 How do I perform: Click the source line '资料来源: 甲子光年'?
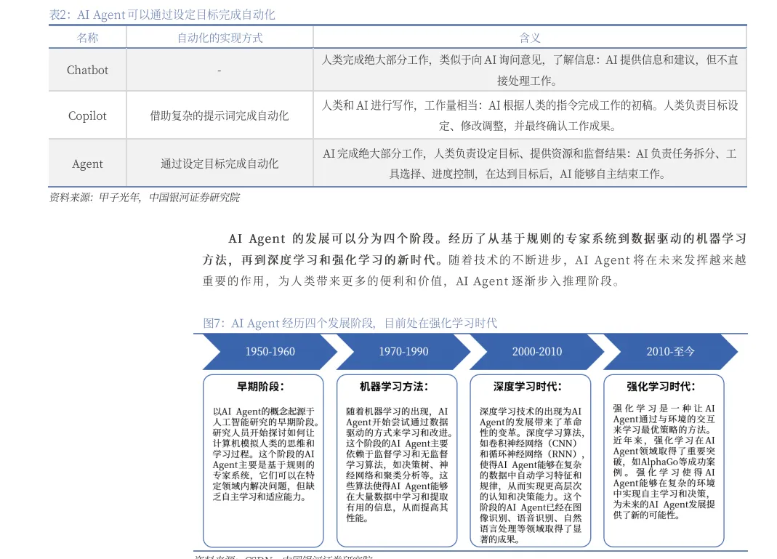[144, 197]
